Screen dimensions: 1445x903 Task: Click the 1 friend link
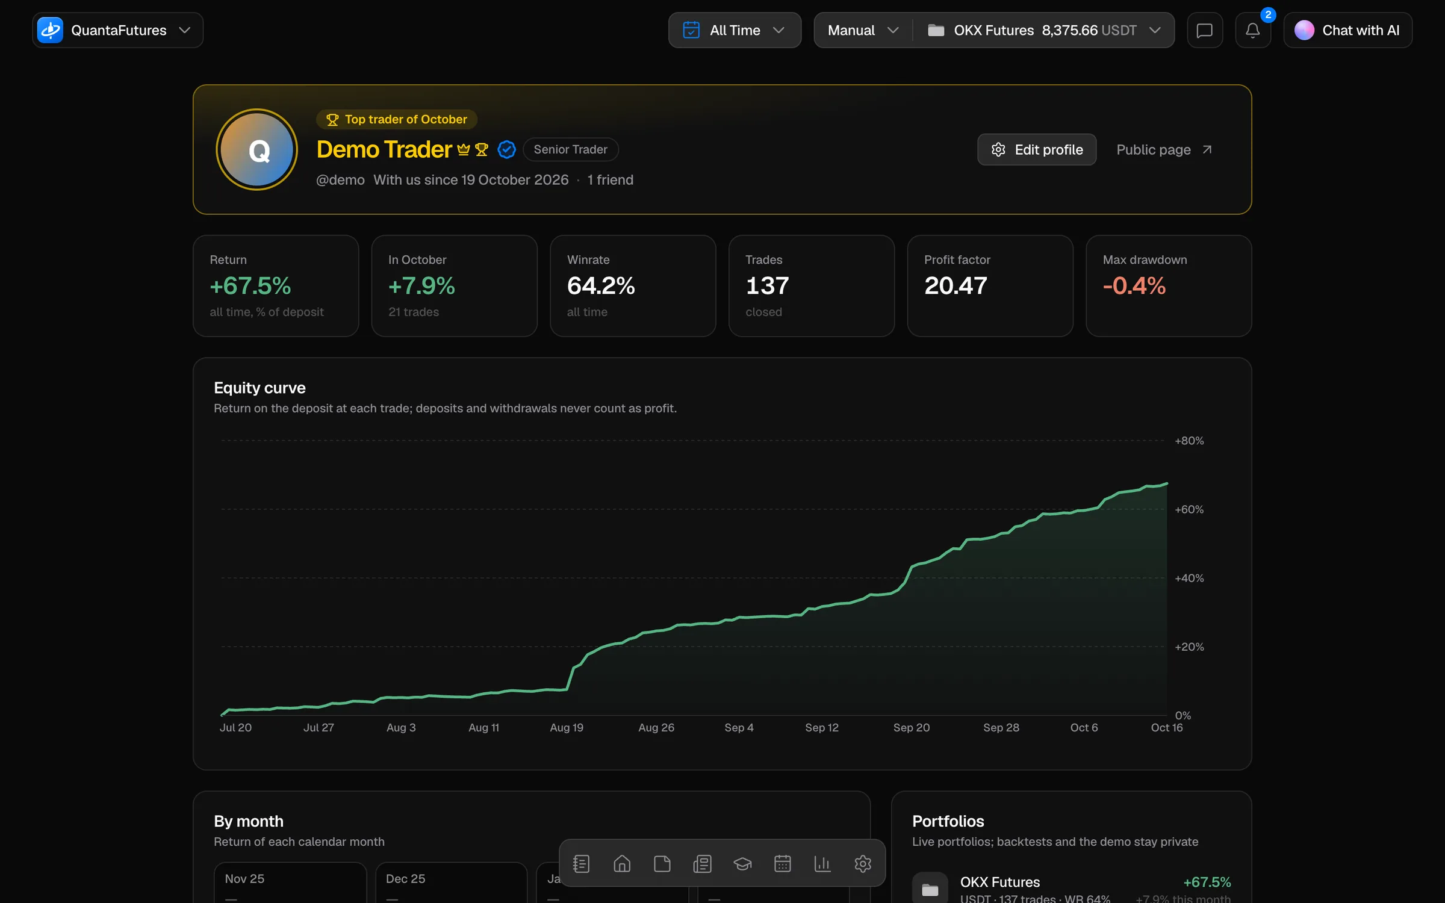click(x=610, y=180)
